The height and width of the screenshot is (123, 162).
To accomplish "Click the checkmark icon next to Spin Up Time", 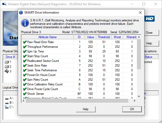I will (25, 51).
